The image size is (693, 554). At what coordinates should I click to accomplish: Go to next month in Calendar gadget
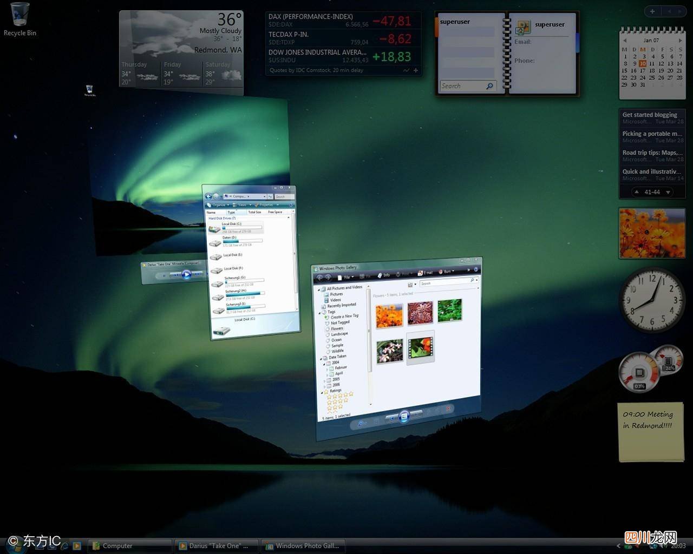[680, 40]
